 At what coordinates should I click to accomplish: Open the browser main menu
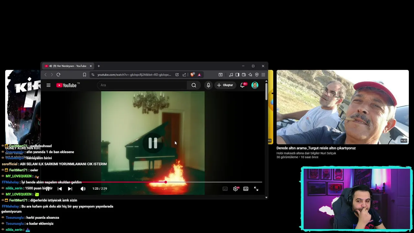263,75
